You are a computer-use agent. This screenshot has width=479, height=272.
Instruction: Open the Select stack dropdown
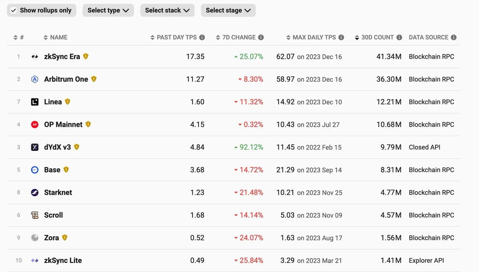point(167,10)
